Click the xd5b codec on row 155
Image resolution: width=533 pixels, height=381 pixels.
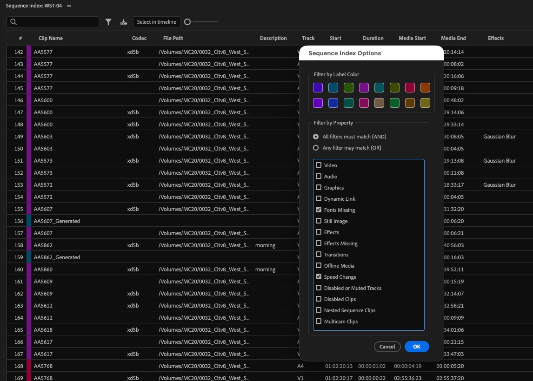(x=133, y=209)
